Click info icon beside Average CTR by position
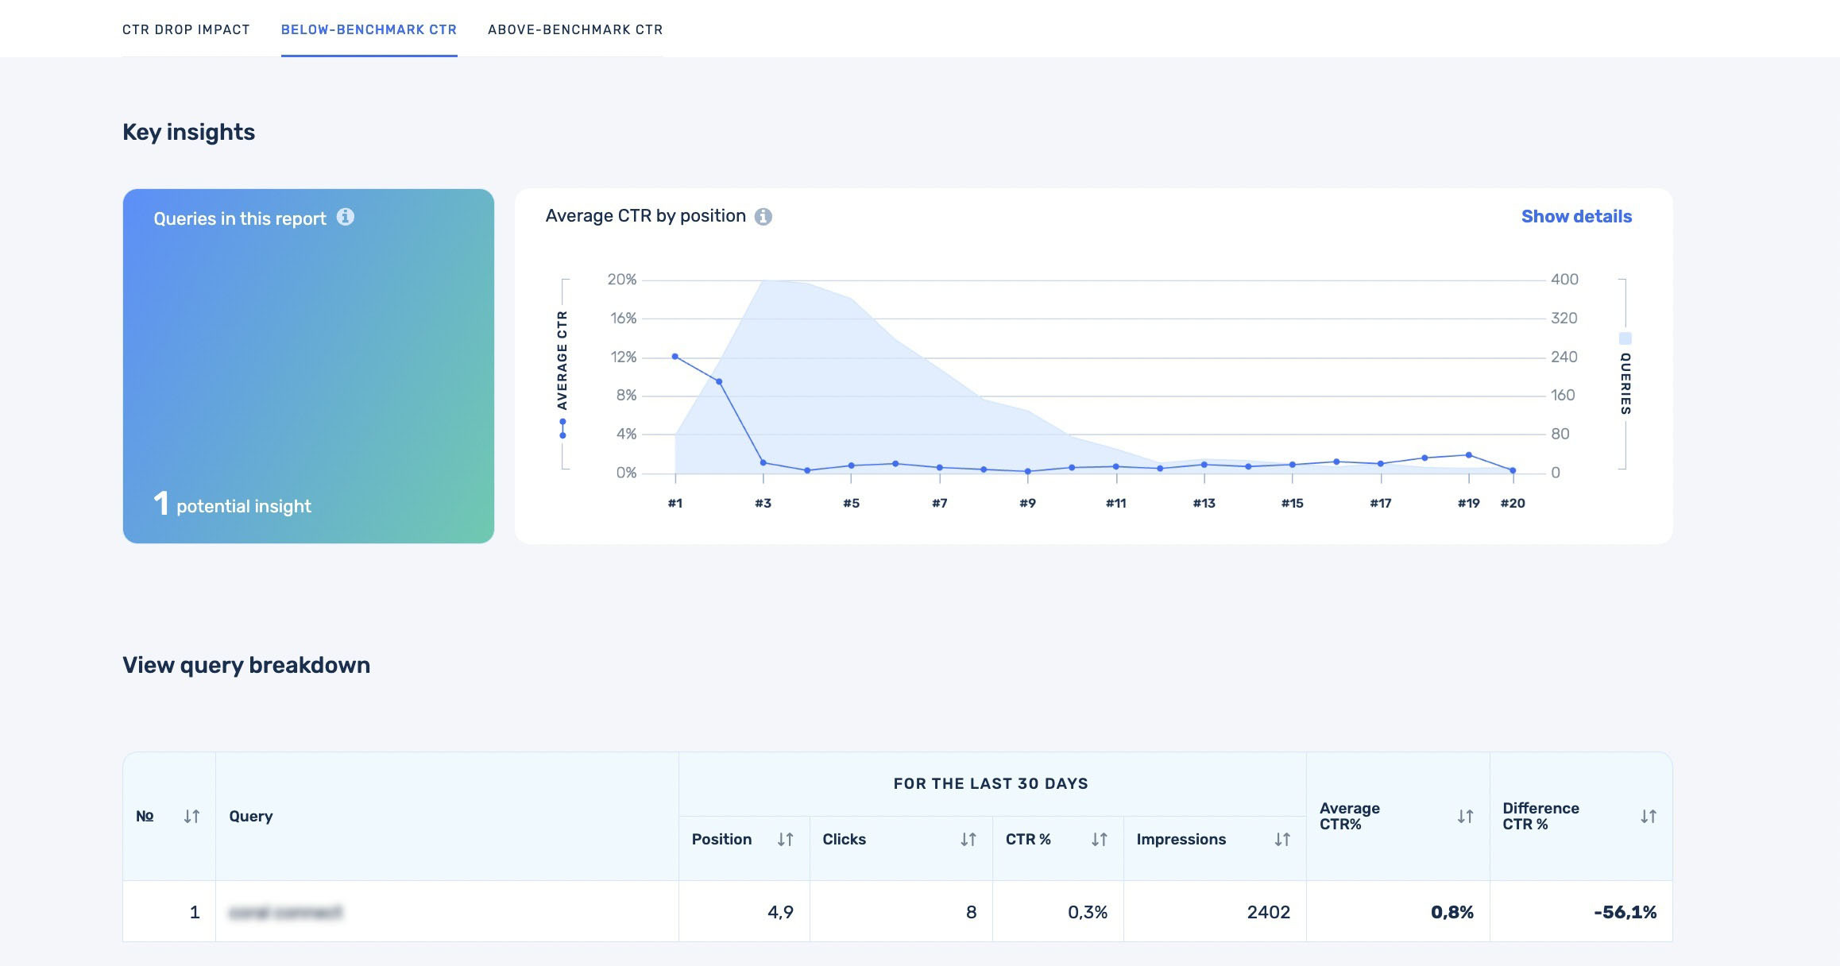This screenshot has width=1840, height=966. (x=763, y=217)
